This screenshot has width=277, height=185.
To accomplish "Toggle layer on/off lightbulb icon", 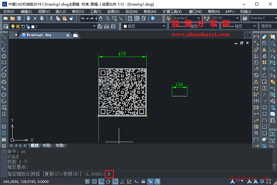I will [x=13, y=27].
